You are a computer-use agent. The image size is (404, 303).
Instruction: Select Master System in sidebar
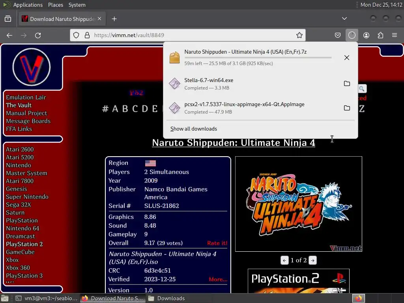[x=26, y=173]
